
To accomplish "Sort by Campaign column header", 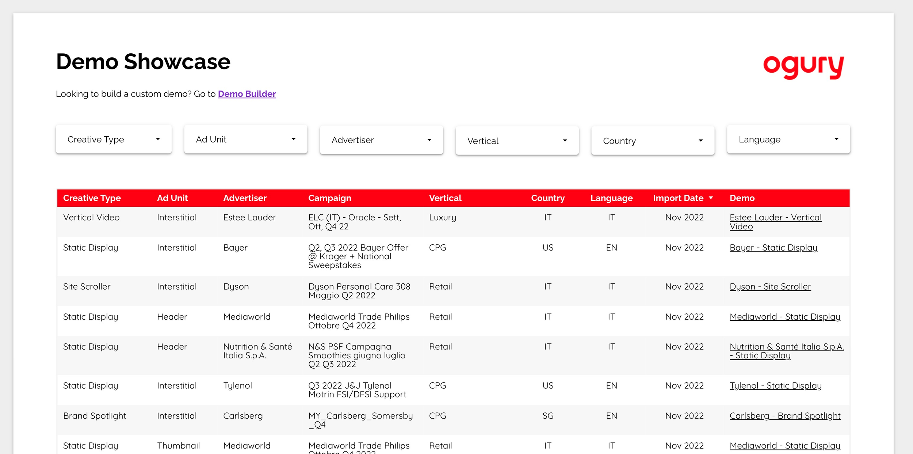I will 329,198.
